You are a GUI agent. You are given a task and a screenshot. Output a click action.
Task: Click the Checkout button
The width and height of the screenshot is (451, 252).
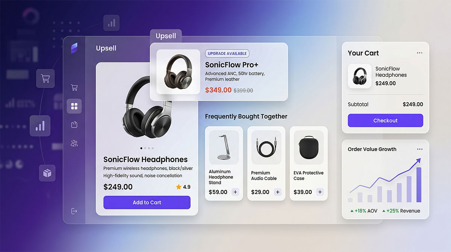[385, 121]
